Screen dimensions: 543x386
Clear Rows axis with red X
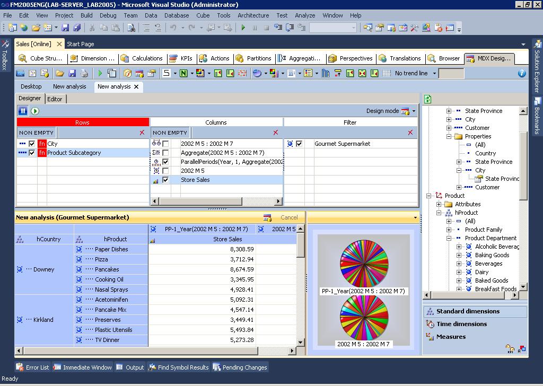(x=142, y=133)
